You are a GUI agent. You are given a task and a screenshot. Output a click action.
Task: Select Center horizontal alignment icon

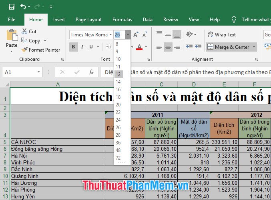[168, 47]
